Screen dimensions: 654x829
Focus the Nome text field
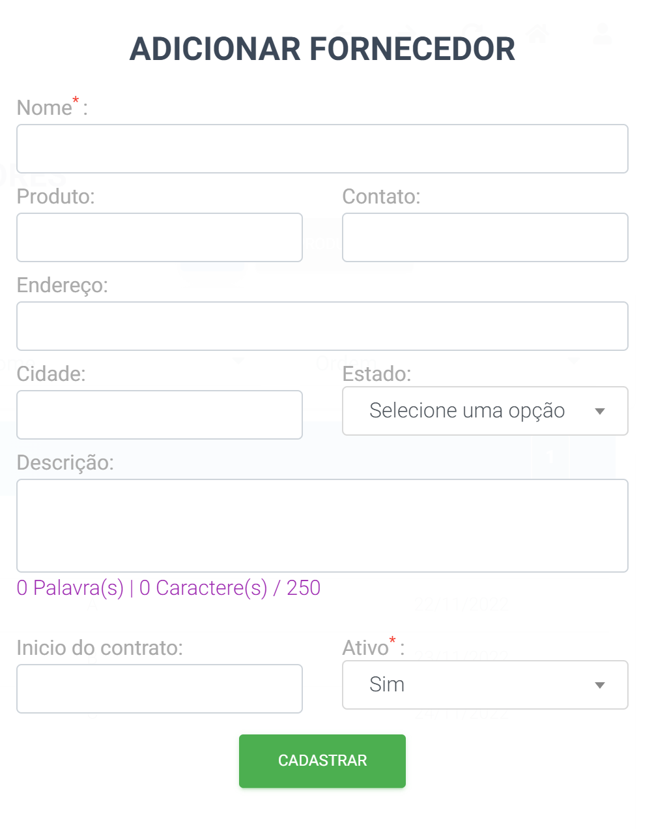coord(322,149)
